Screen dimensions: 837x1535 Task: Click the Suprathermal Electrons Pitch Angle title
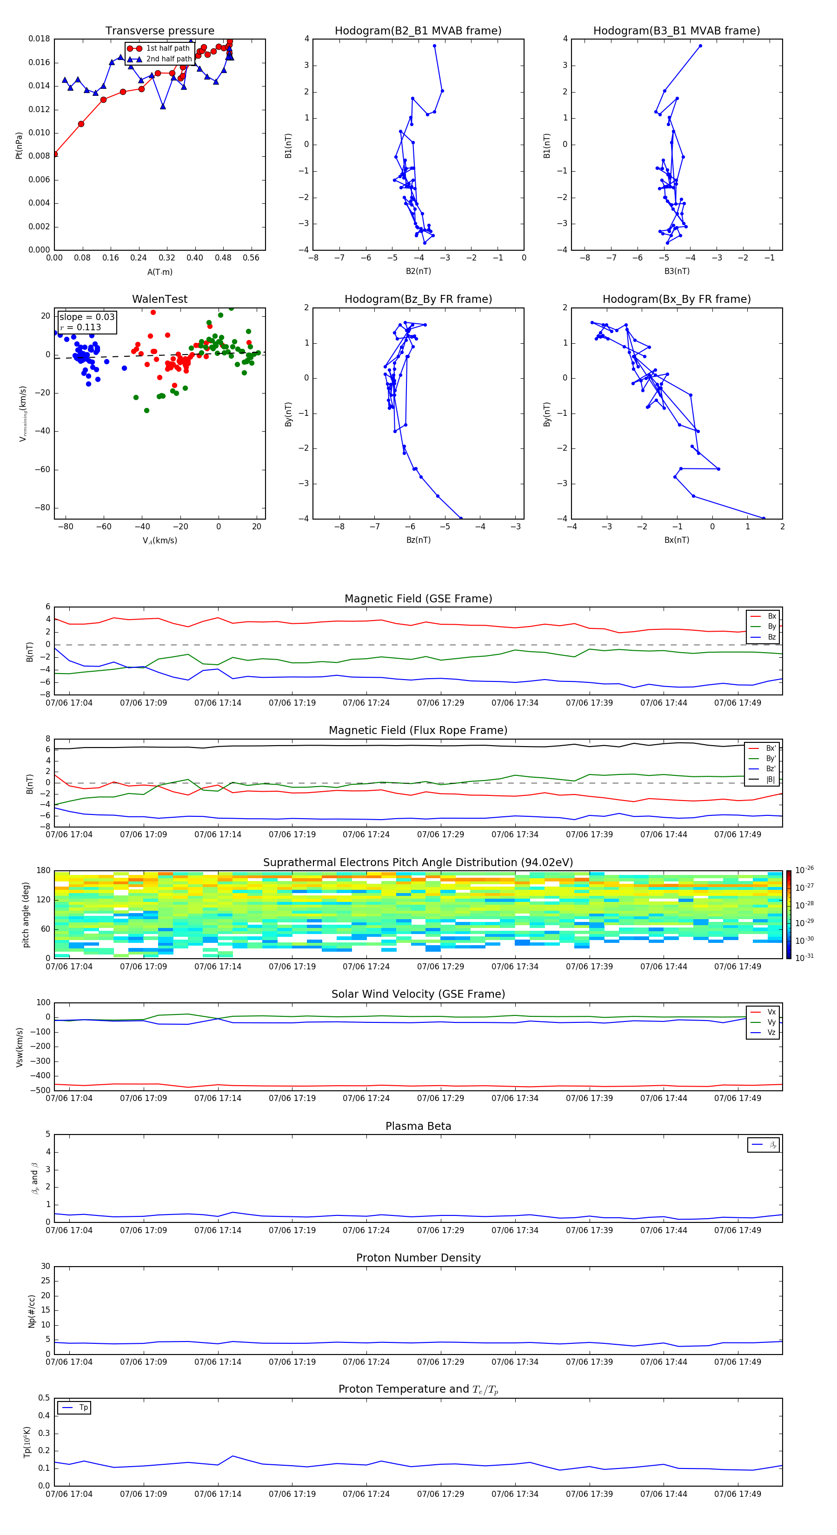tap(418, 862)
